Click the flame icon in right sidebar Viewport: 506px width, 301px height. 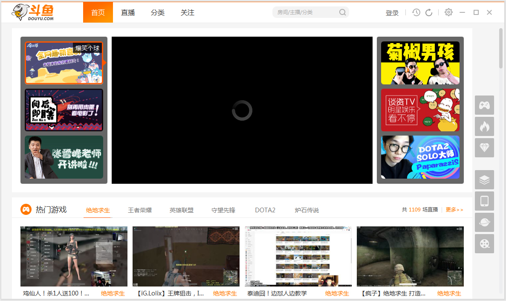click(x=484, y=127)
